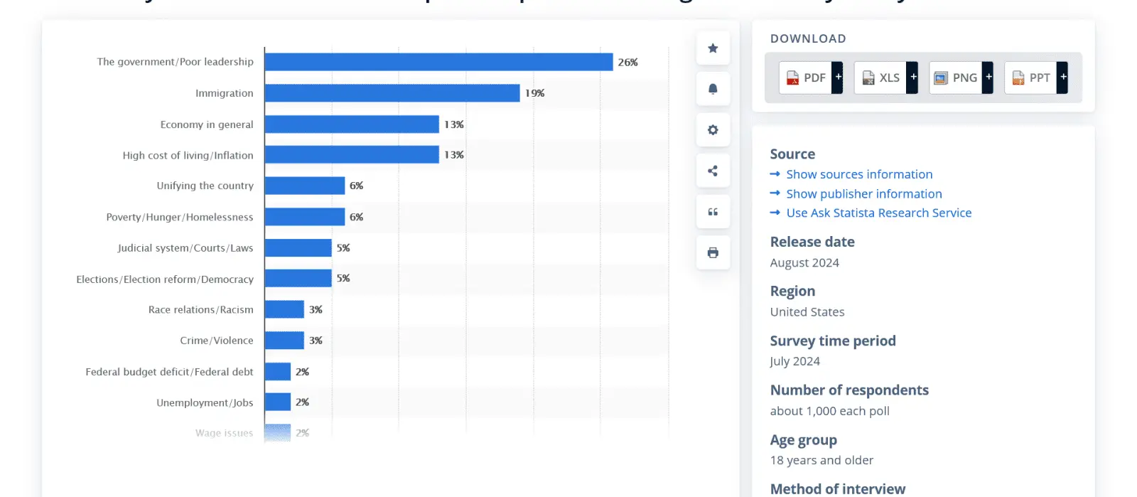Expand the plus next to PNG
Image resolution: width=1137 pixels, height=497 pixels.
coord(988,78)
